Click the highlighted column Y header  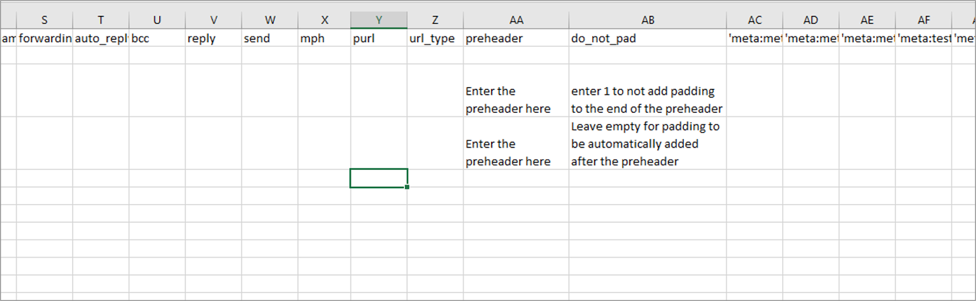pyautogui.click(x=379, y=20)
